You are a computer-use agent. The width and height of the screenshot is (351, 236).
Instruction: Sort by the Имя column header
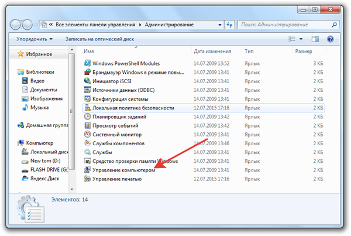(x=89, y=52)
